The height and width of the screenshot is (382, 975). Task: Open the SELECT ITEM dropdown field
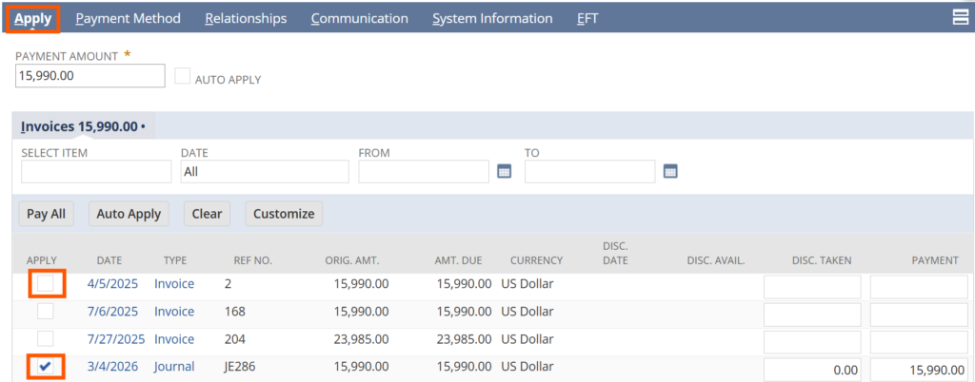(96, 172)
